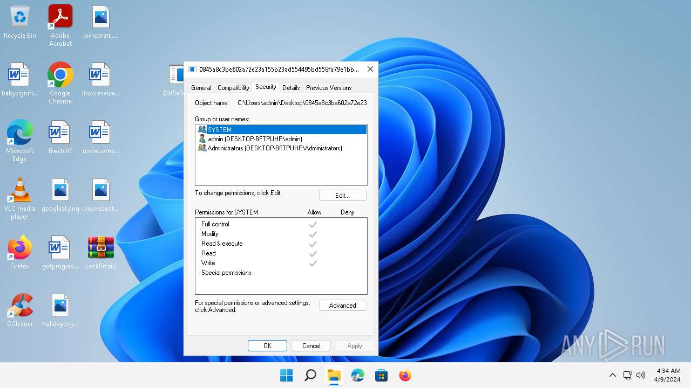
Task: Click Edit to change permissions
Action: pos(343,196)
